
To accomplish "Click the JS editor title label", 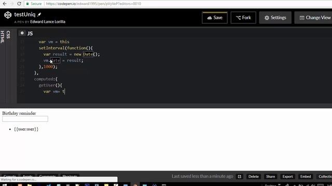I will 30,34.
